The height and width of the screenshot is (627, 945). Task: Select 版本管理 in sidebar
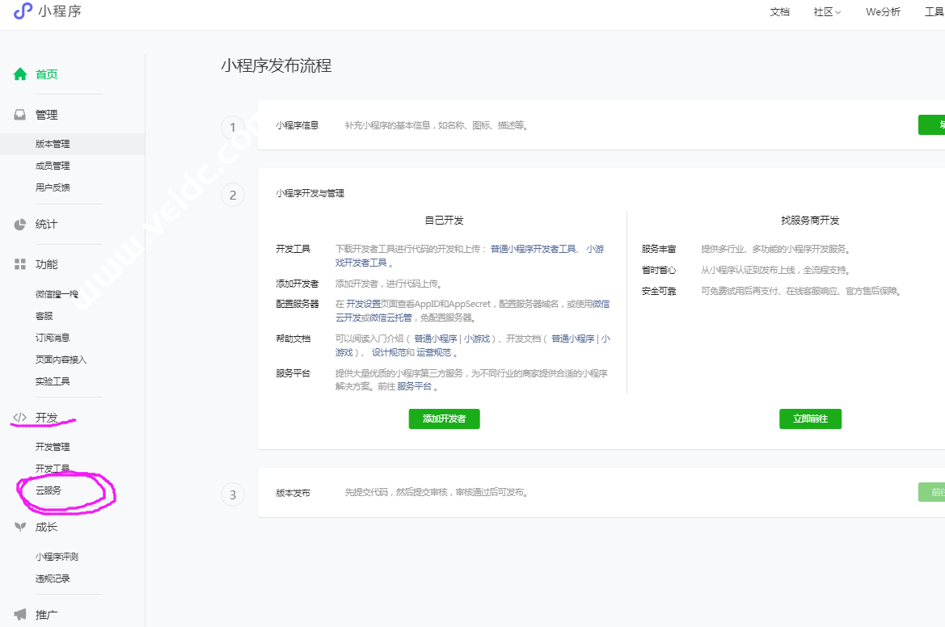point(53,144)
